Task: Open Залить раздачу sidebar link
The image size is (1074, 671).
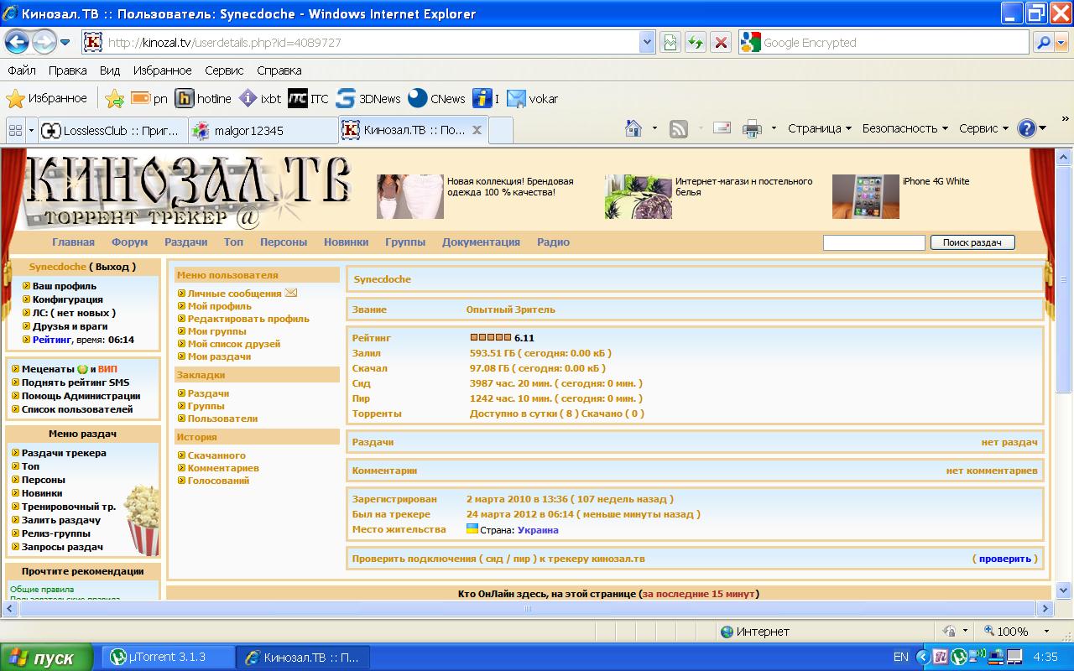Action: point(61,520)
